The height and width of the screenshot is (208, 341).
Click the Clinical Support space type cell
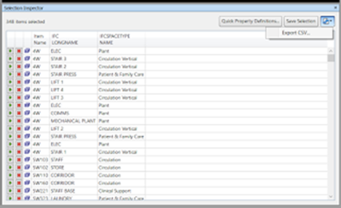tap(121, 191)
